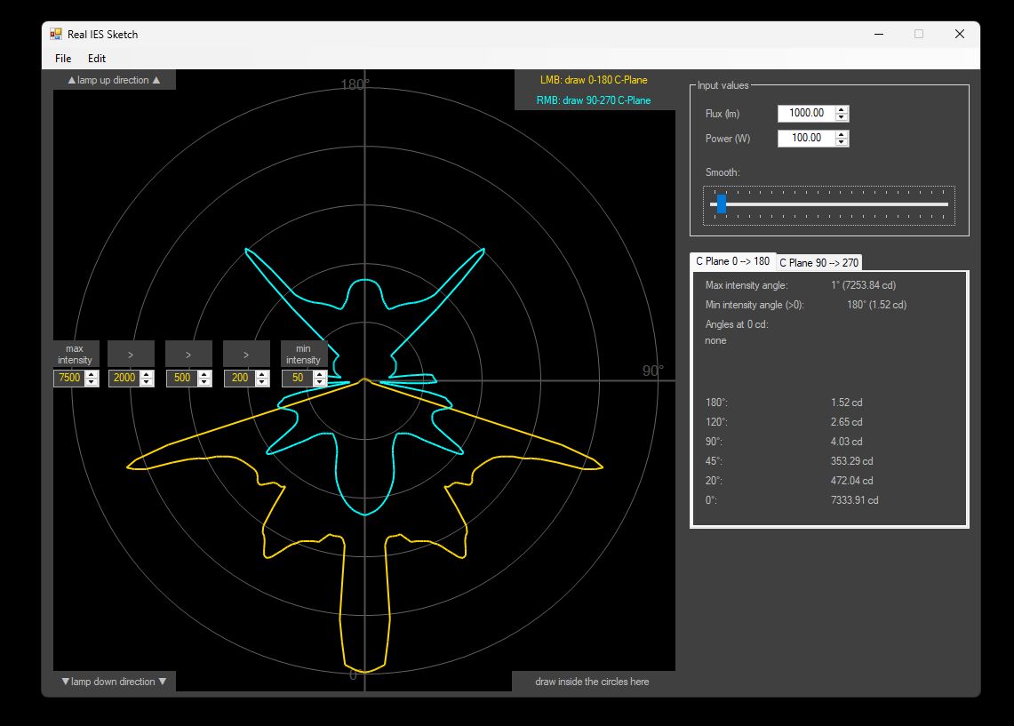
Task: Click the min intensity 50 field
Action: pyautogui.click(x=298, y=379)
